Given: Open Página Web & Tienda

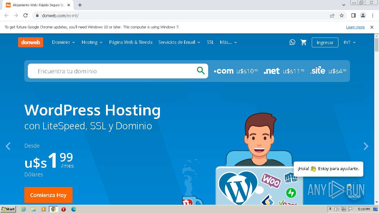Looking at the screenshot, I should tap(131, 42).
